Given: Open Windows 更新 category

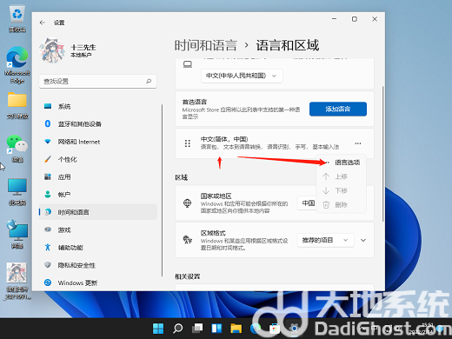Looking at the screenshot, I should point(97,282).
